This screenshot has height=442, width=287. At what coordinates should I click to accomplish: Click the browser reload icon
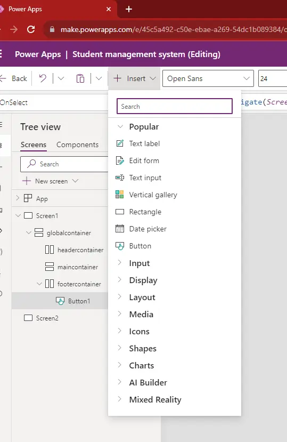tap(31, 29)
